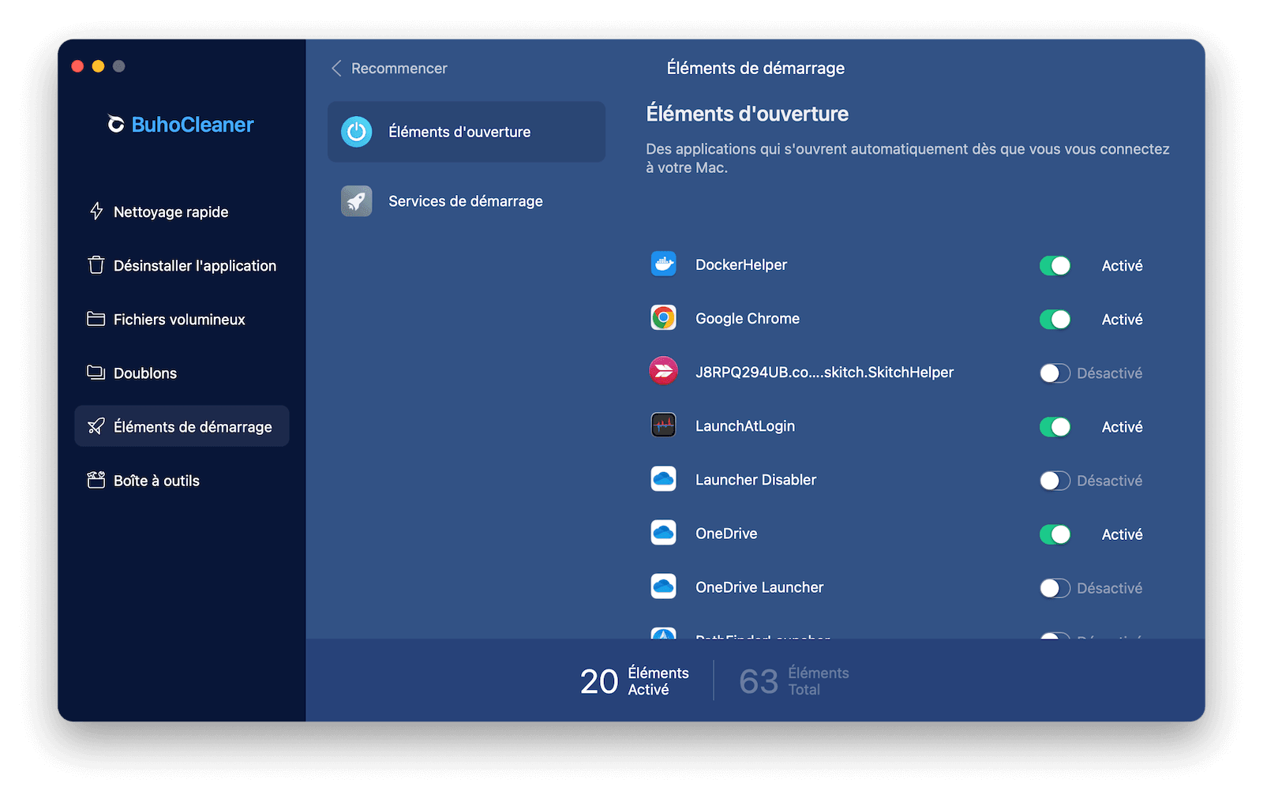The width and height of the screenshot is (1263, 798).
Task: Click the 20 Éléments Activé counter
Action: coord(635,680)
